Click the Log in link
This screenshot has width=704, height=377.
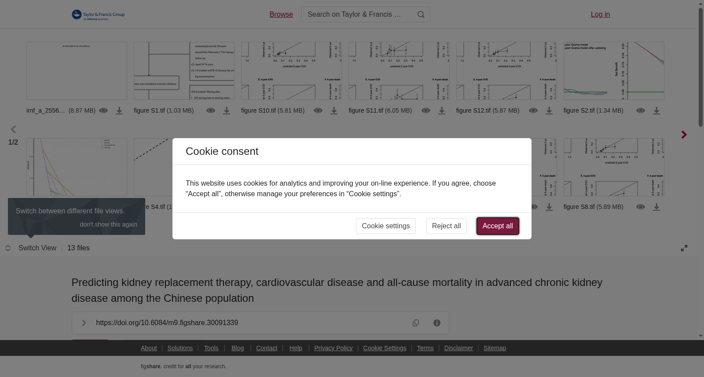click(x=600, y=15)
